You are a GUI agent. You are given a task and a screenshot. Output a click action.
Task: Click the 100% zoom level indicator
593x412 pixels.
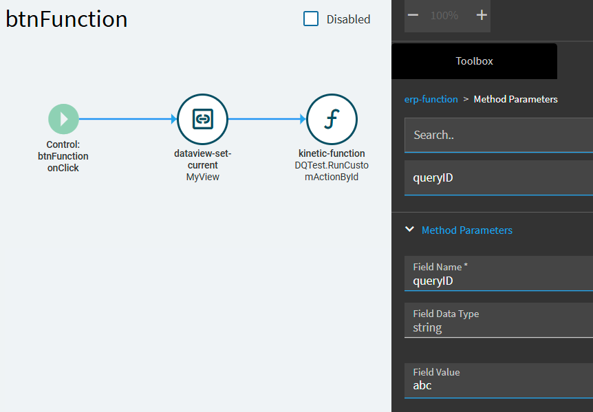coord(444,16)
